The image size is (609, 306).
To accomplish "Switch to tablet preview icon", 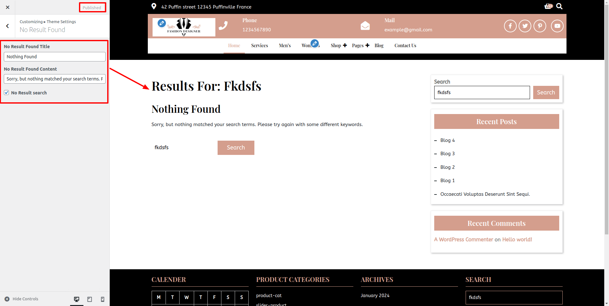I will click(x=90, y=299).
